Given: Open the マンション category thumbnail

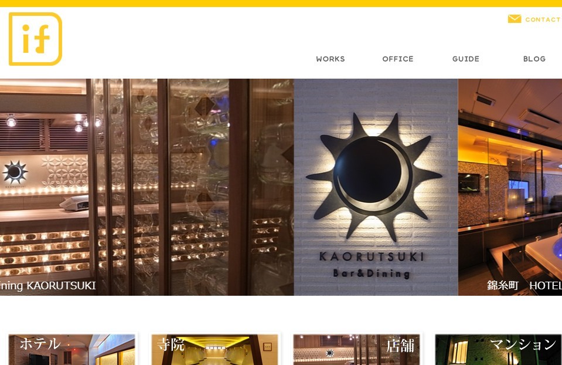Looking at the screenshot, I should click(498, 350).
